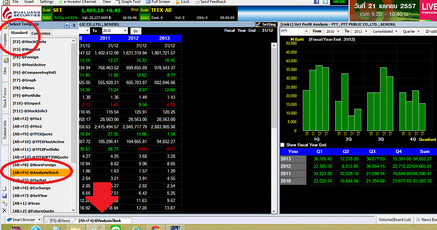Click the Go button
437x230 pixels.
(x=135, y=31)
